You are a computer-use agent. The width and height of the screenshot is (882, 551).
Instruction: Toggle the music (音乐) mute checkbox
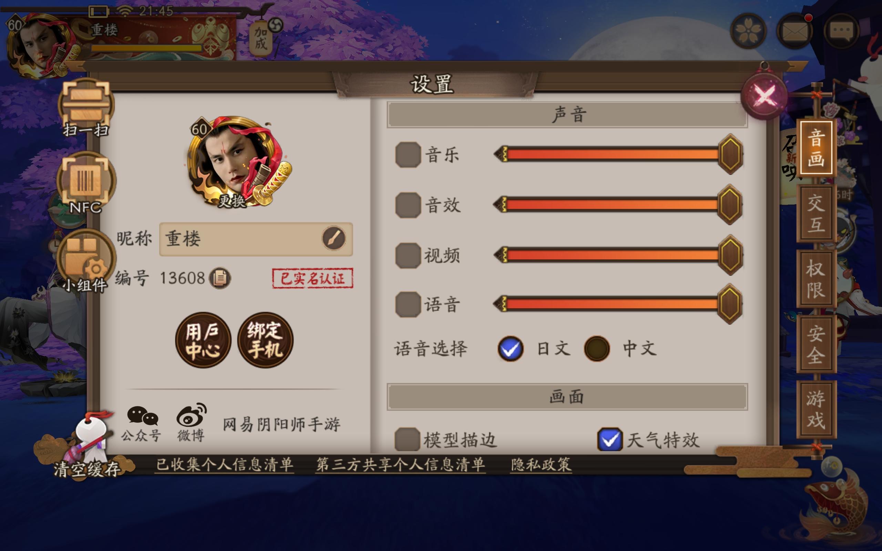[x=408, y=155]
